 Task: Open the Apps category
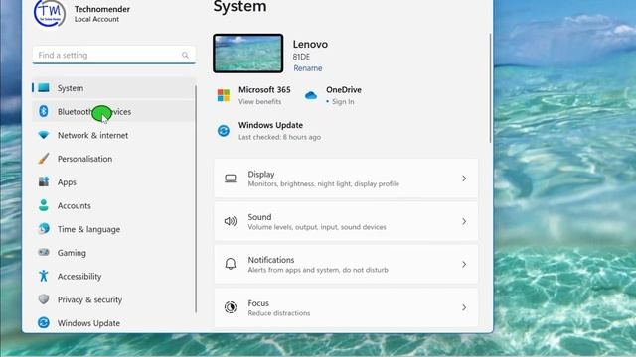coord(113,181)
